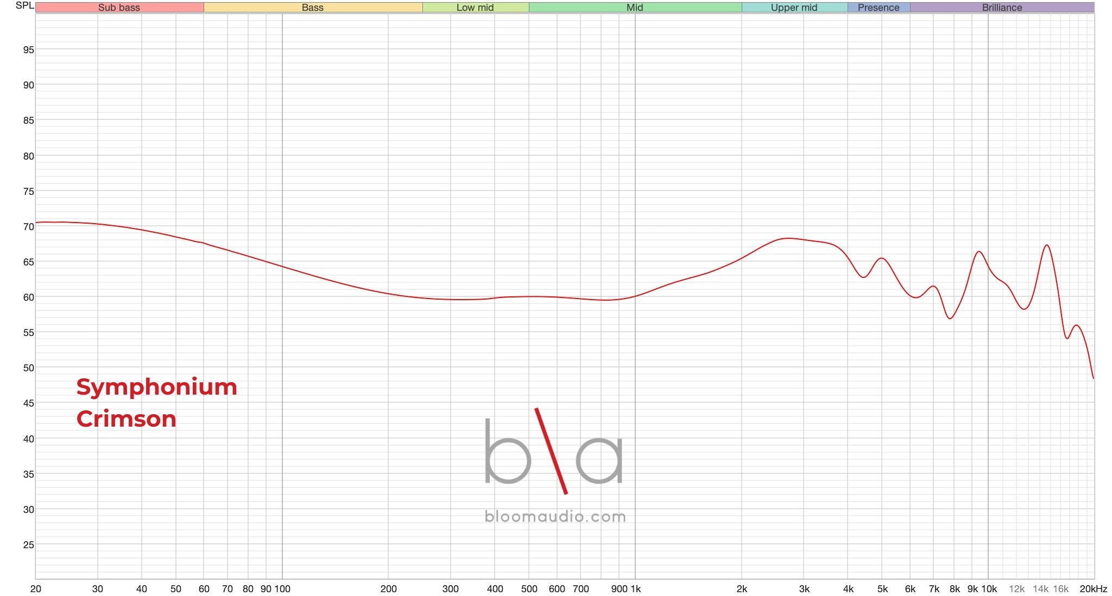The image size is (1112, 596).
Task: Select the 12k frequency axis label
Action: click(1016, 589)
